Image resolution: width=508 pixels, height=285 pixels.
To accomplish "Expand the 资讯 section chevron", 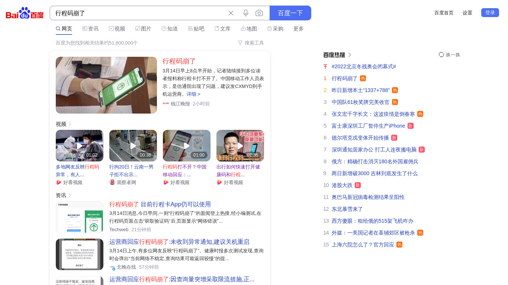I will click(70, 195).
